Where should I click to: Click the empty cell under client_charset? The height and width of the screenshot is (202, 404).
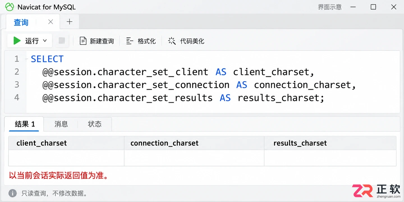[66, 158]
